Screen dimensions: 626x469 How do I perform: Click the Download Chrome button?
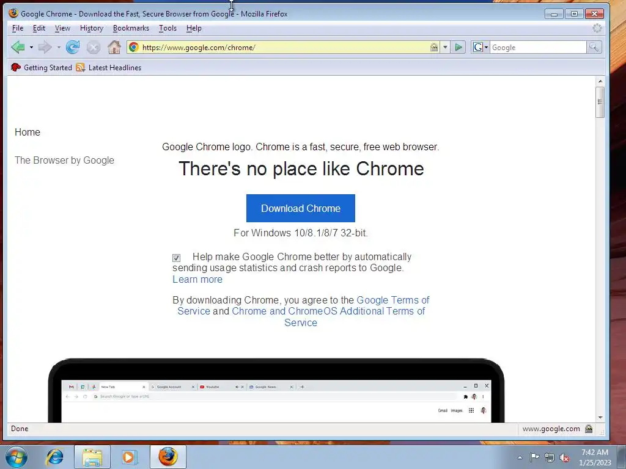pyautogui.click(x=301, y=208)
